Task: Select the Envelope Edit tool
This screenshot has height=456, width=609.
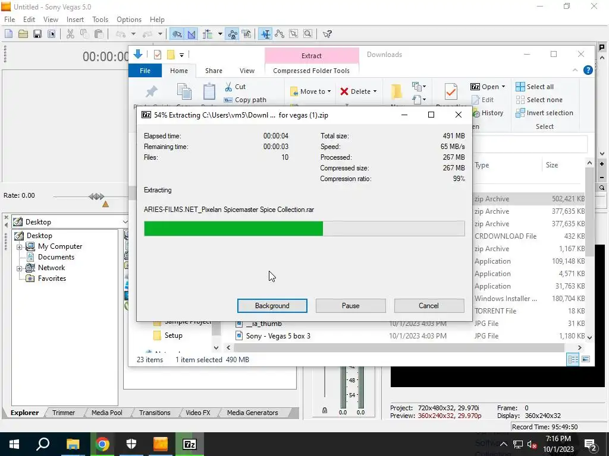Action: [x=280, y=34]
